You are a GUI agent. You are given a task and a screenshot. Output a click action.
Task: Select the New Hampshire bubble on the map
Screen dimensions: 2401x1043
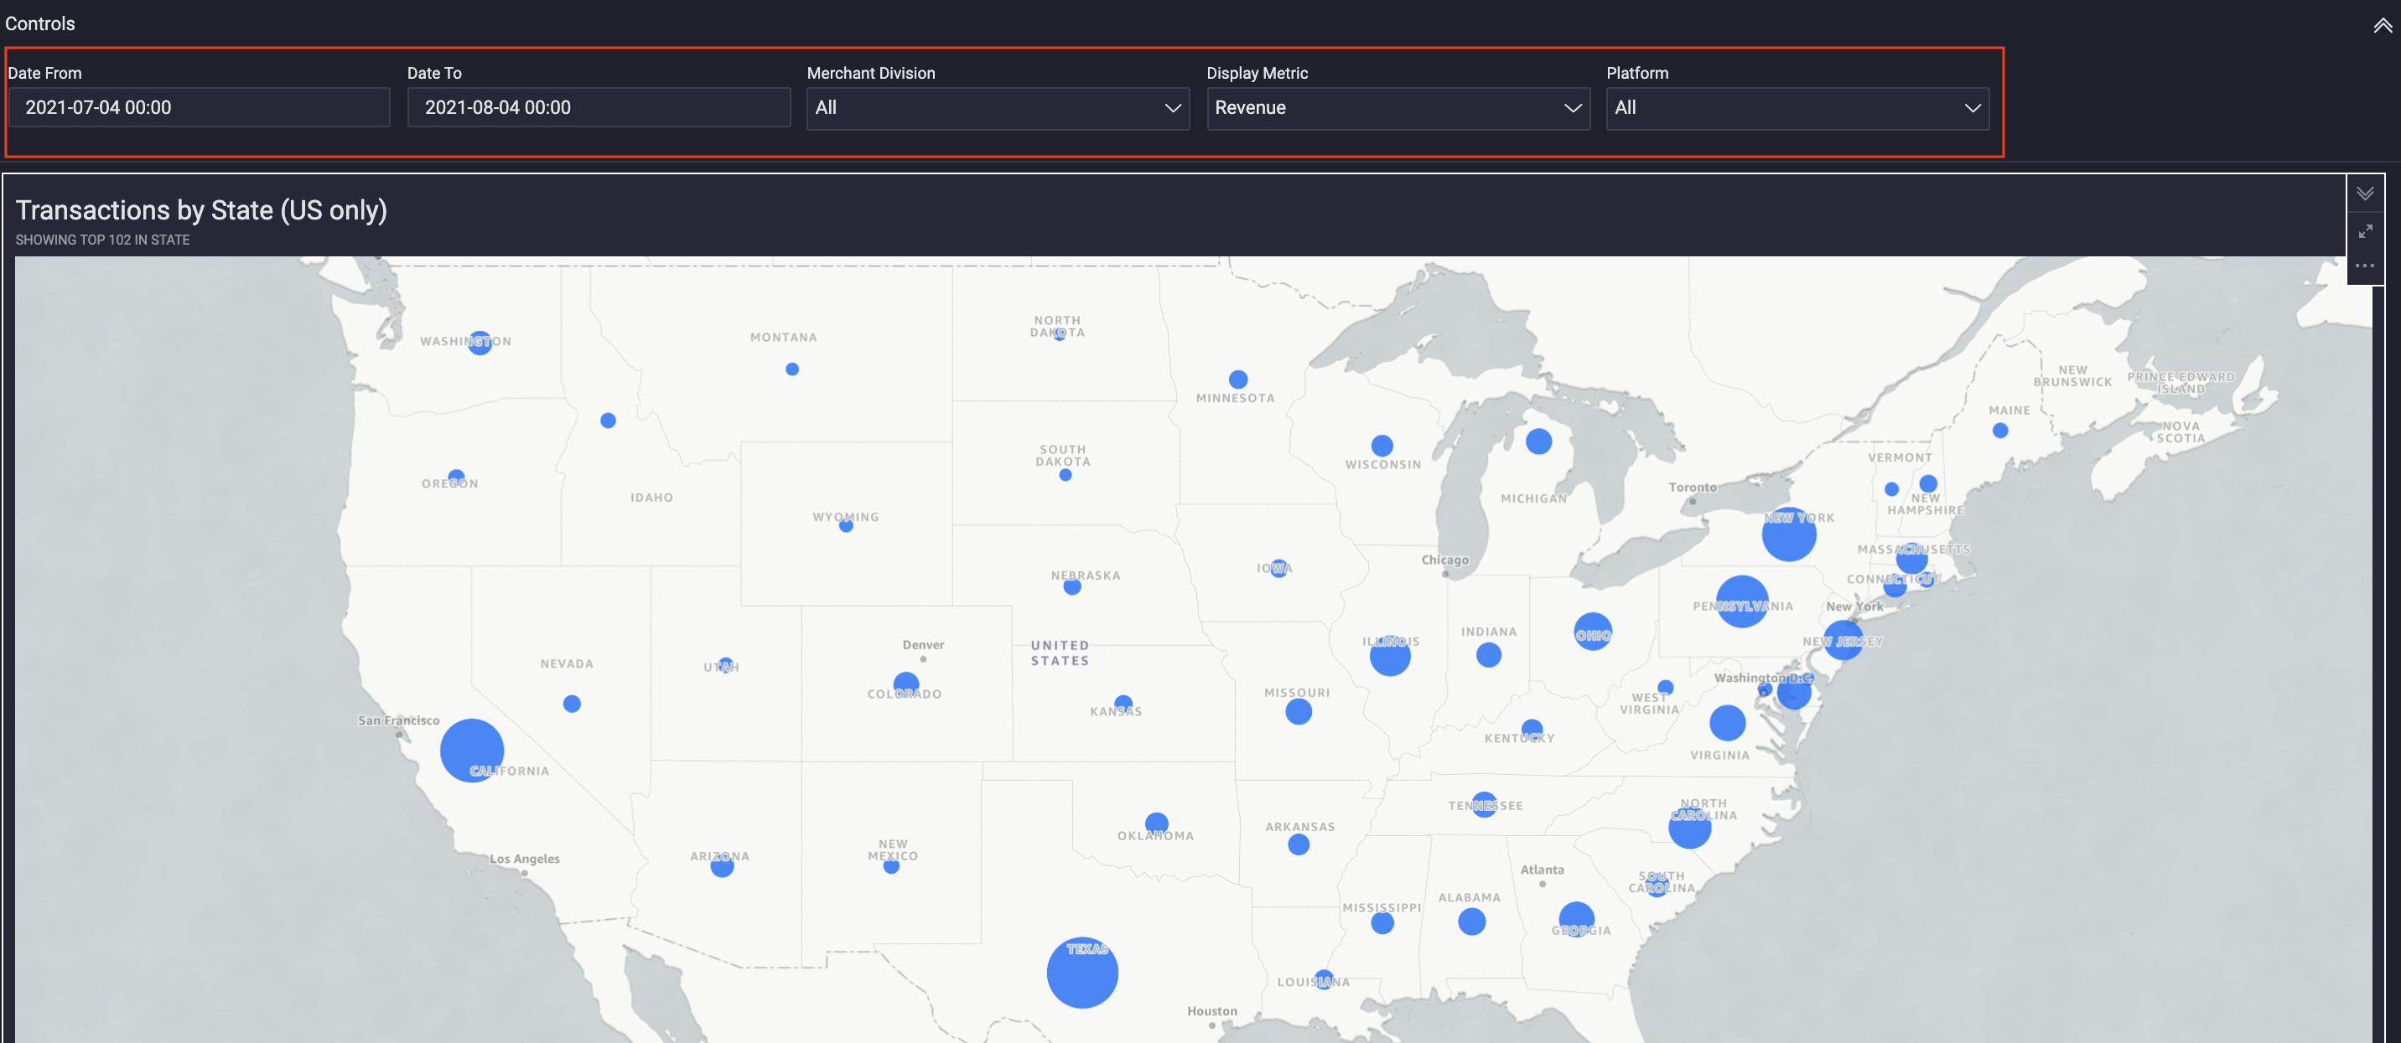[1928, 483]
